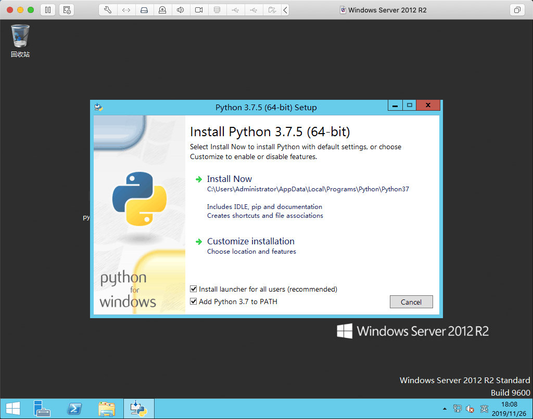
Task: Click the macOS red close button
Action: point(10,10)
